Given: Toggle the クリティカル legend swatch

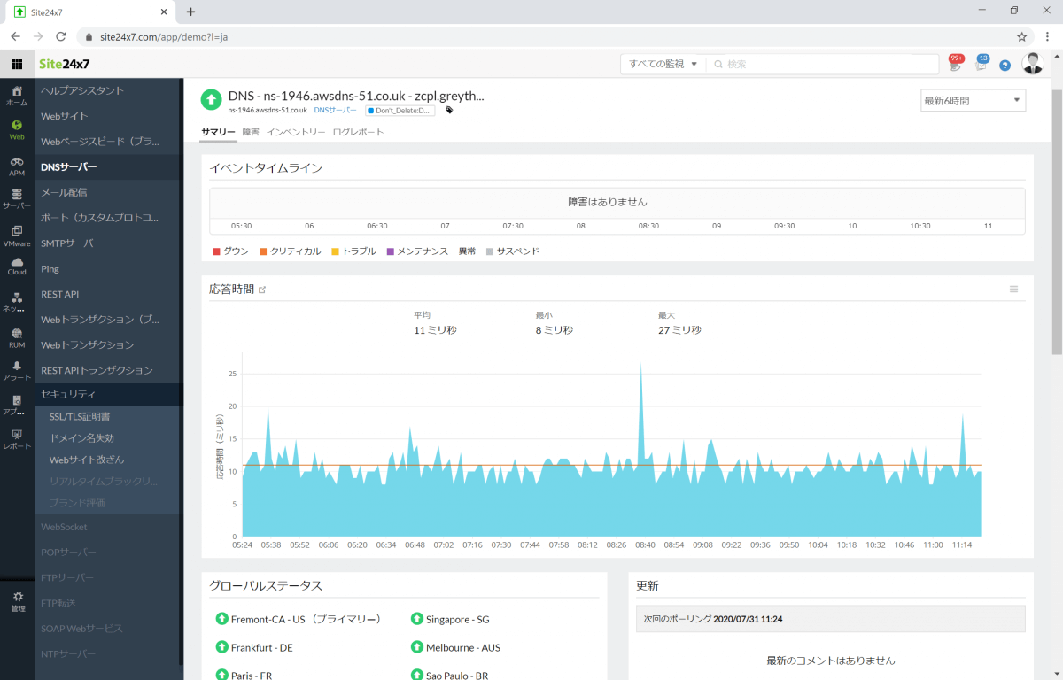Looking at the screenshot, I should coord(263,251).
